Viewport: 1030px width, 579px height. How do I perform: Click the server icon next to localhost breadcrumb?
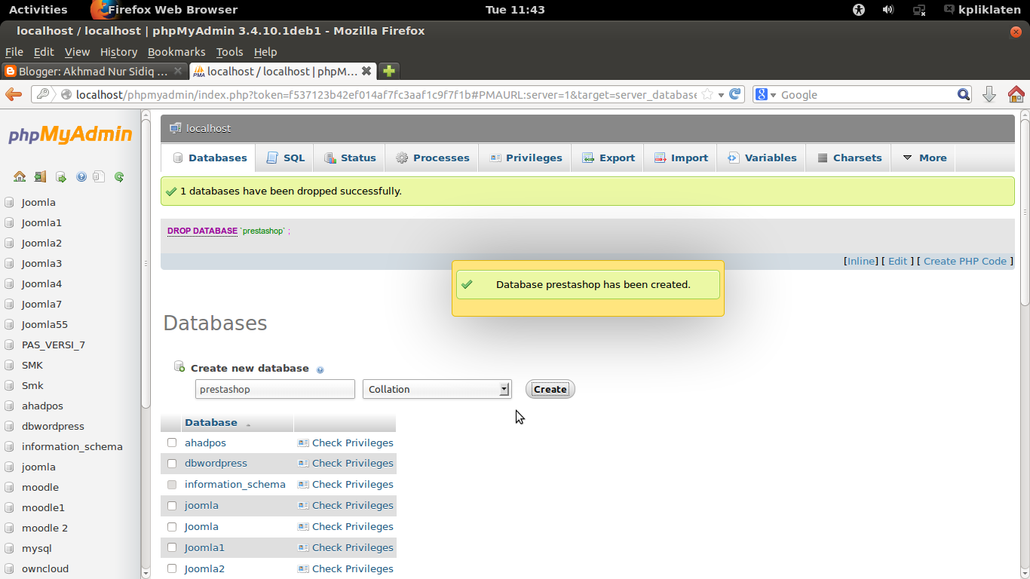pos(175,128)
